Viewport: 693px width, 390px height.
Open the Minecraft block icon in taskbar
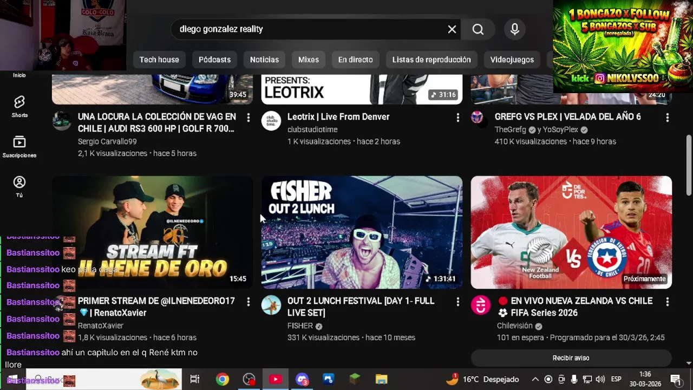tap(355, 379)
